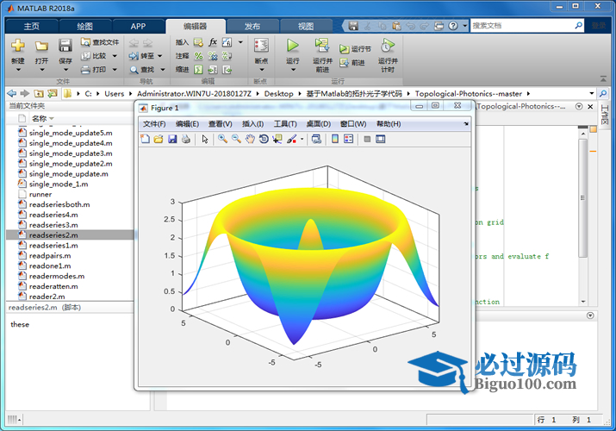Open the 工具(T) menu in Figure 1
Viewport: 616px width, 431px height.
(x=285, y=124)
